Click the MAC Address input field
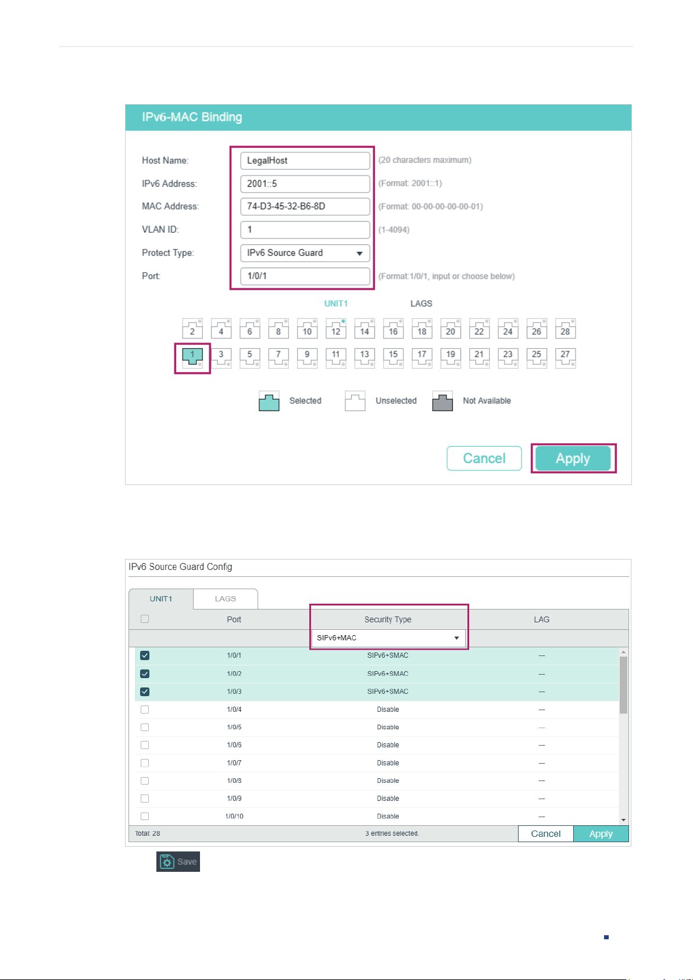This screenshot has width=693, height=980. tap(305, 206)
